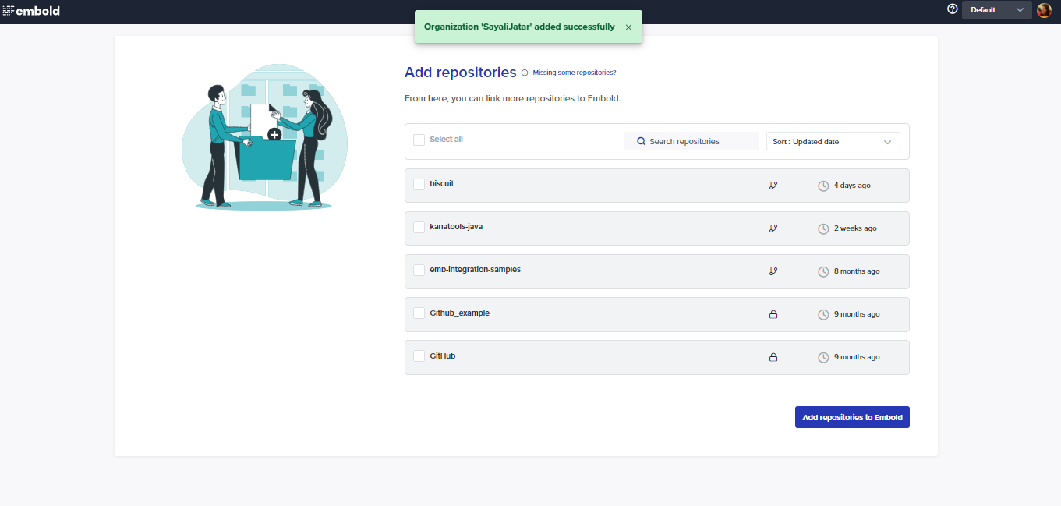Check the biscuit repository checkbox
This screenshot has width=1061, height=506.
[x=419, y=184]
